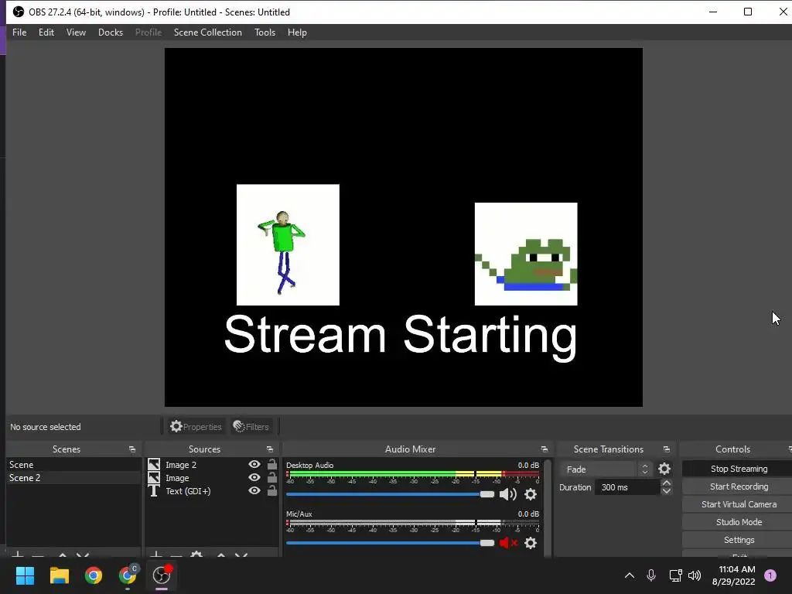Click the Duration 300 ms field
This screenshot has height=594, width=792.
(627, 487)
